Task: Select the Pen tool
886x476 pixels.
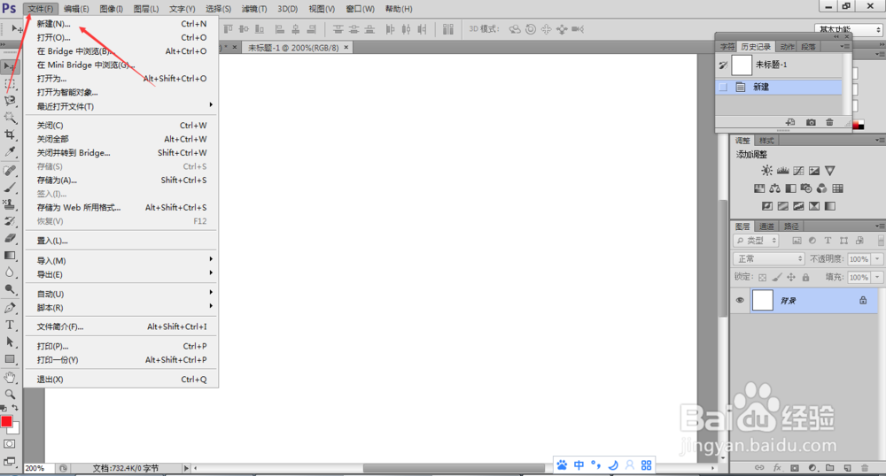Action: (x=10, y=308)
